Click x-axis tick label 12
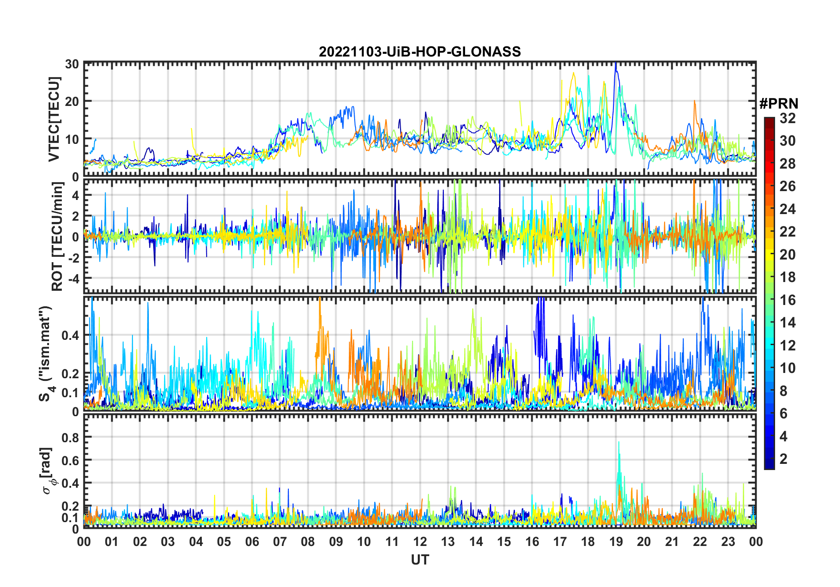The image size is (840, 587). (x=420, y=542)
